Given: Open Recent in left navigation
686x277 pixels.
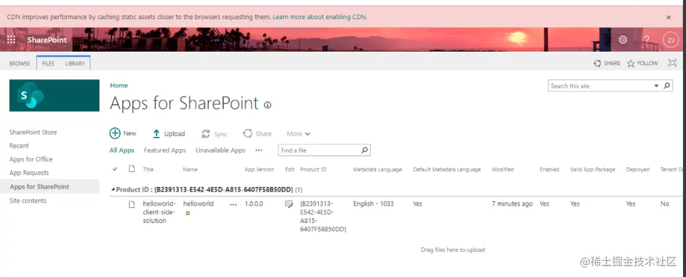Looking at the screenshot, I should click(19, 145).
